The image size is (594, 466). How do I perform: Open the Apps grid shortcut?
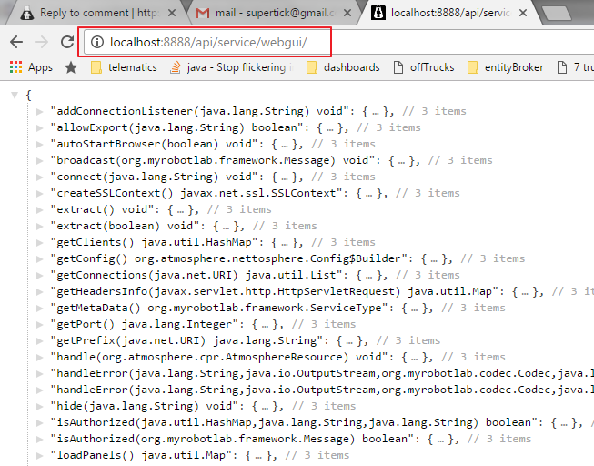tap(31, 67)
